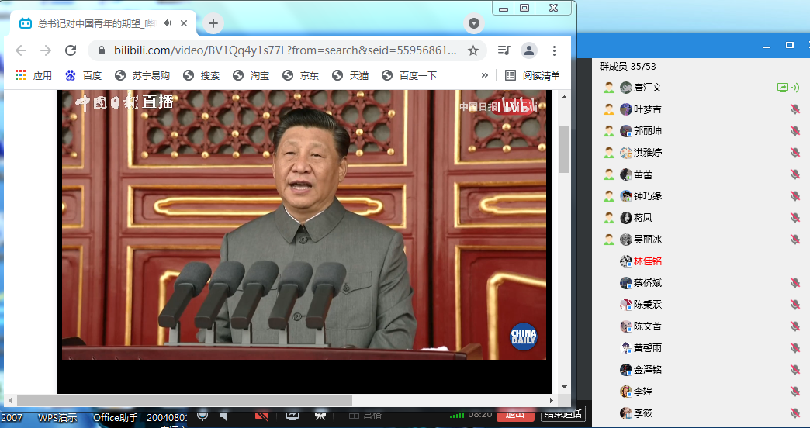
Task: Open the 百度 bookmark
Action: click(84, 75)
